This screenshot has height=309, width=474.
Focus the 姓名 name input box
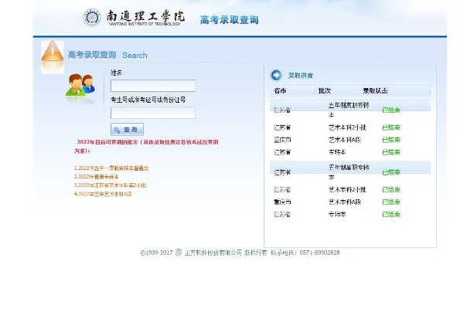tap(153, 86)
